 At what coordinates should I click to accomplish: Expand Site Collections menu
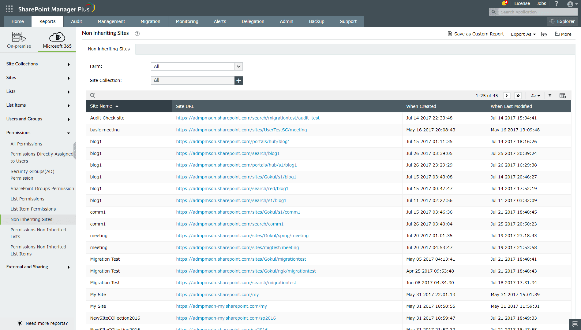click(x=38, y=64)
